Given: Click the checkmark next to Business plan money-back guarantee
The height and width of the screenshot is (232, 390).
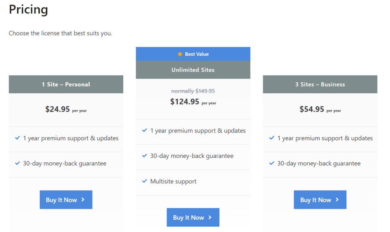Looking at the screenshot, I should (272, 163).
